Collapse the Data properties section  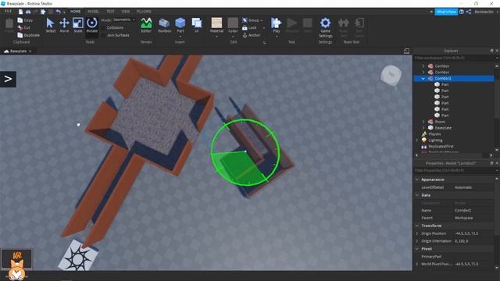pos(417,195)
